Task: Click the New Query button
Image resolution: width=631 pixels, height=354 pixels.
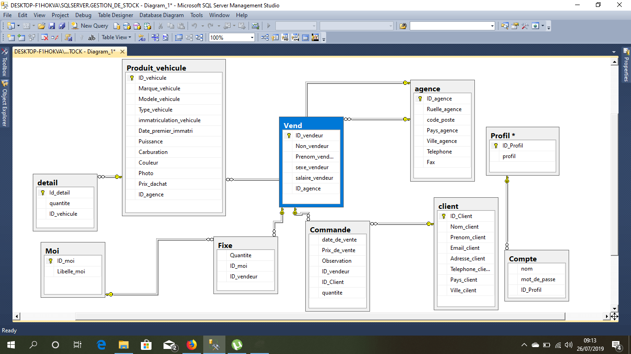Action: 90,26
